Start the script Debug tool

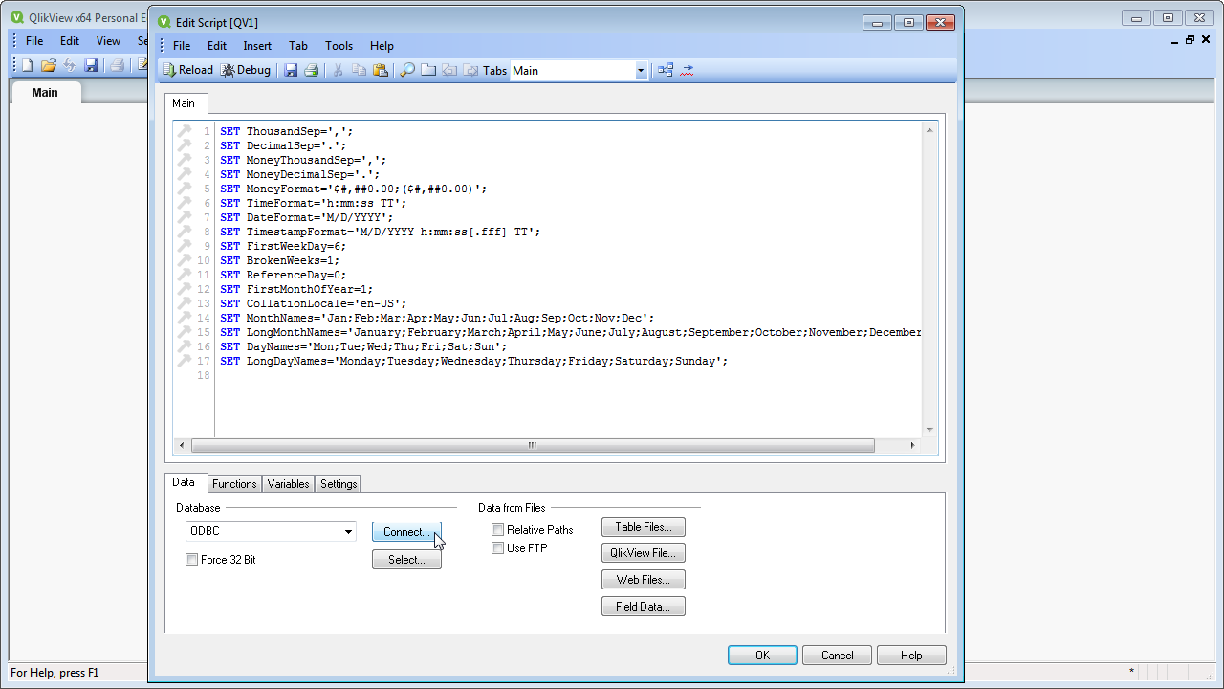[x=246, y=70]
